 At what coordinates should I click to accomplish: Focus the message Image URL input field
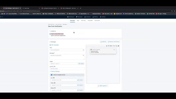click(64, 64)
